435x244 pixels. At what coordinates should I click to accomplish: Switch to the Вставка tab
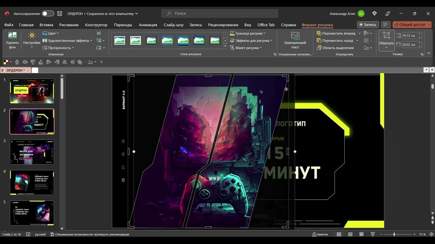(x=46, y=25)
